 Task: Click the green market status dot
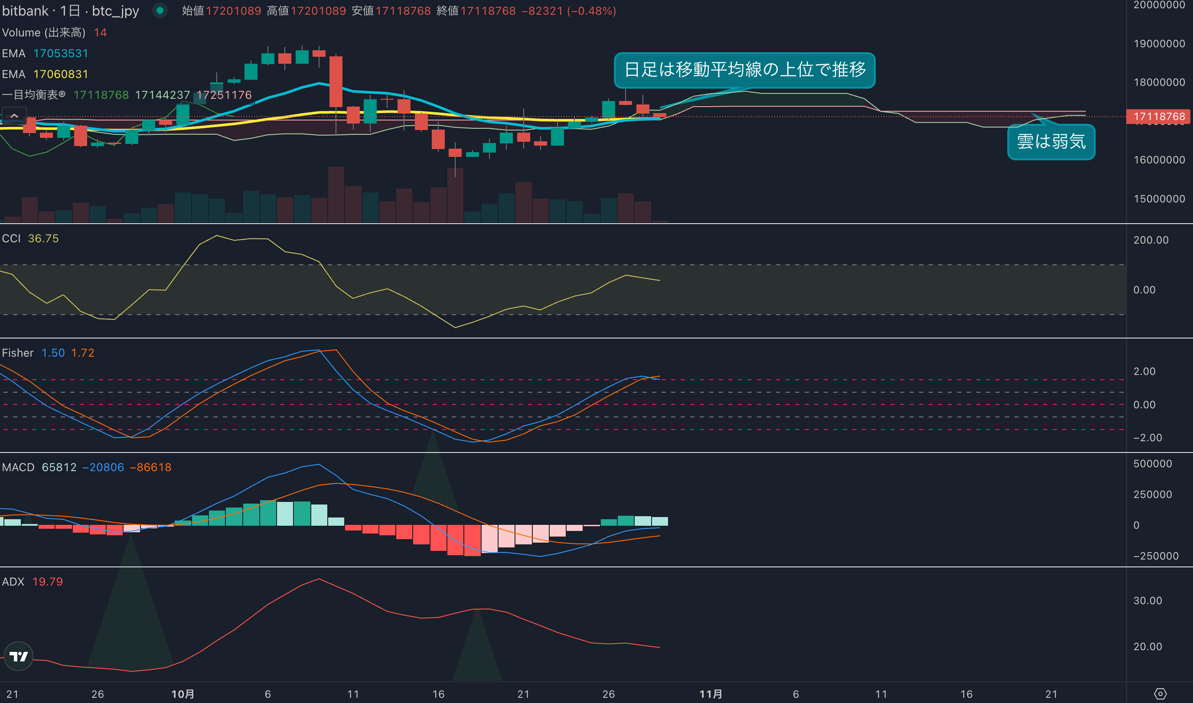[160, 10]
